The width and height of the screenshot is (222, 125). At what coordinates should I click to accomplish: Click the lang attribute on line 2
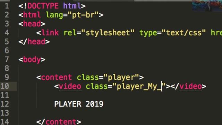(54, 15)
